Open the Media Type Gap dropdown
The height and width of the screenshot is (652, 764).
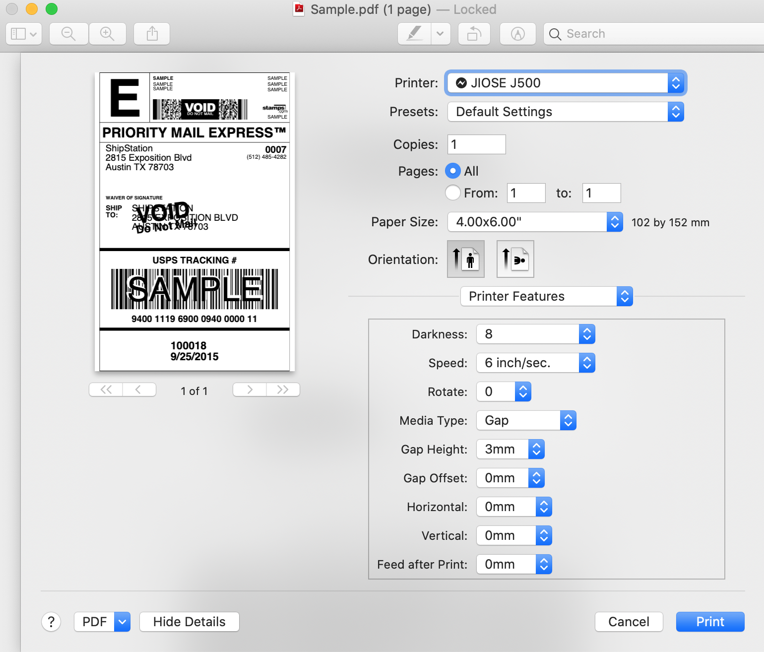(526, 420)
